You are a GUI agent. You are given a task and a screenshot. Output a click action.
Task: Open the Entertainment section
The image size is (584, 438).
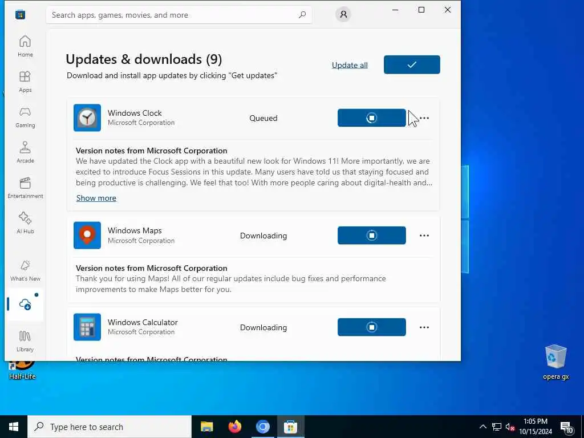click(25, 188)
